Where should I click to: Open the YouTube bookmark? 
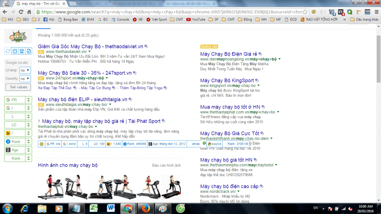pos(195,19)
